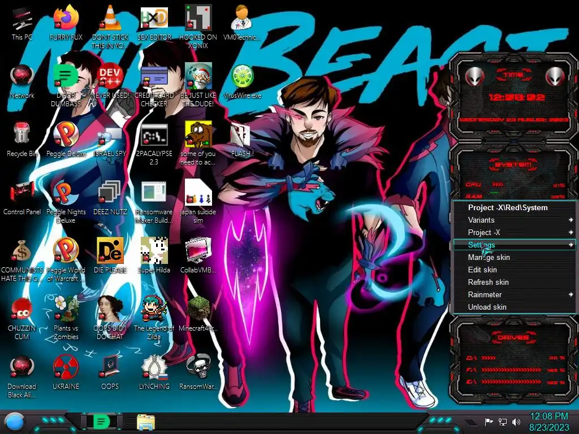Choose Edit skin in the context menu
This screenshot has width=579, height=434.
(x=515, y=270)
